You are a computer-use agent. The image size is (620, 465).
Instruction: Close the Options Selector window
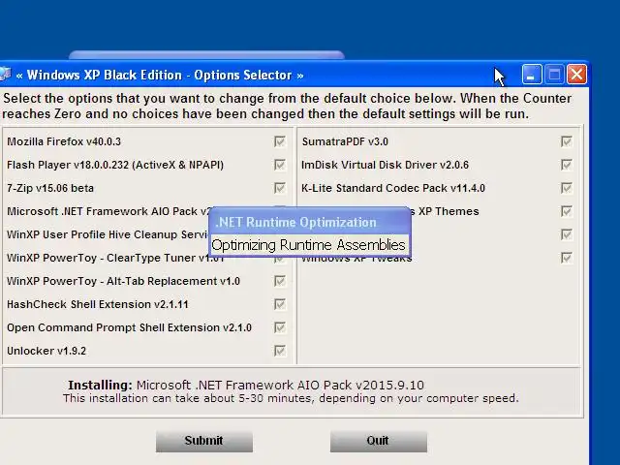pyautogui.click(x=577, y=75)
